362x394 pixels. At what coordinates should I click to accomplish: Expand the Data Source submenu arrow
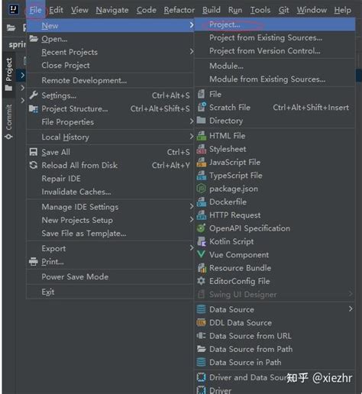(x=351, y=309)
